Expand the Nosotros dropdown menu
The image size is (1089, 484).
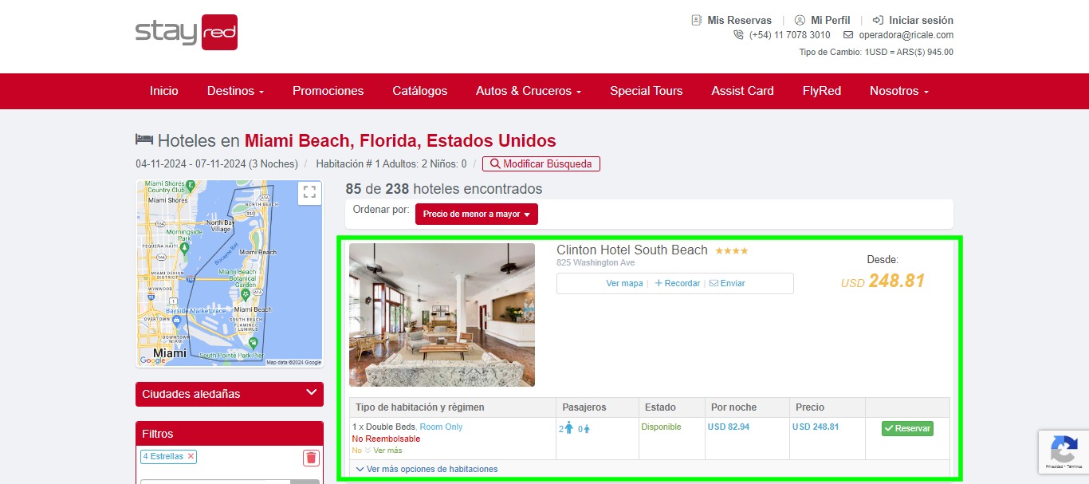click(899, 91)
